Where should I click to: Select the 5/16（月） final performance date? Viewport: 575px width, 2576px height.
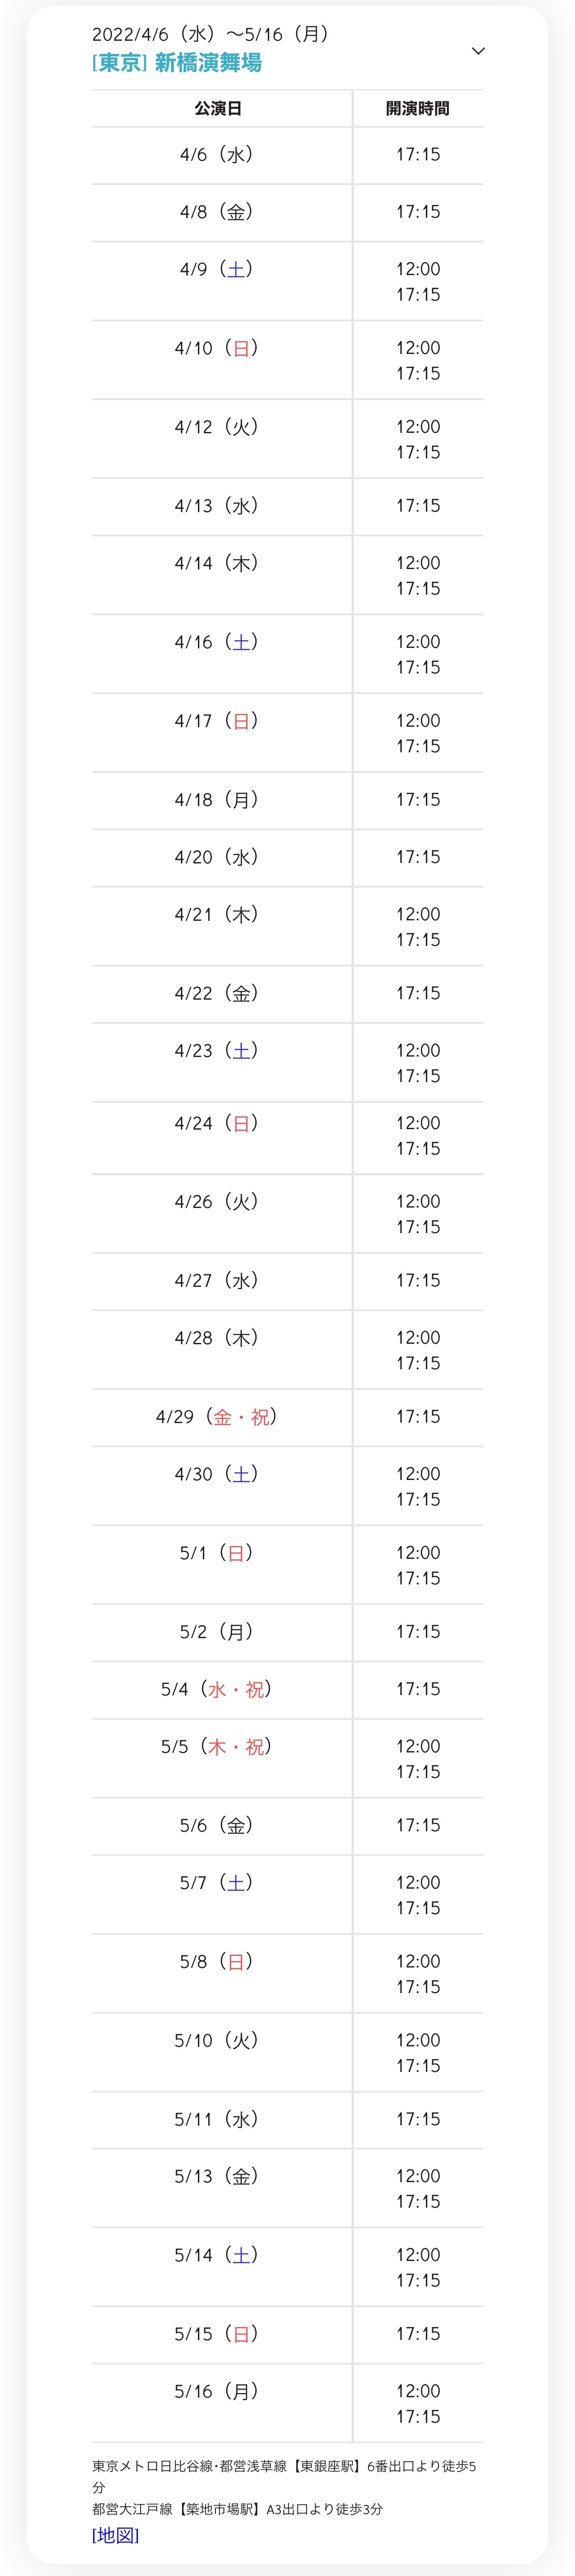pyautogui.click(x=217, y=2391)
